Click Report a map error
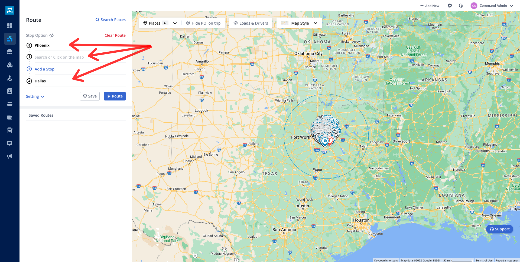 click(507, 260)
